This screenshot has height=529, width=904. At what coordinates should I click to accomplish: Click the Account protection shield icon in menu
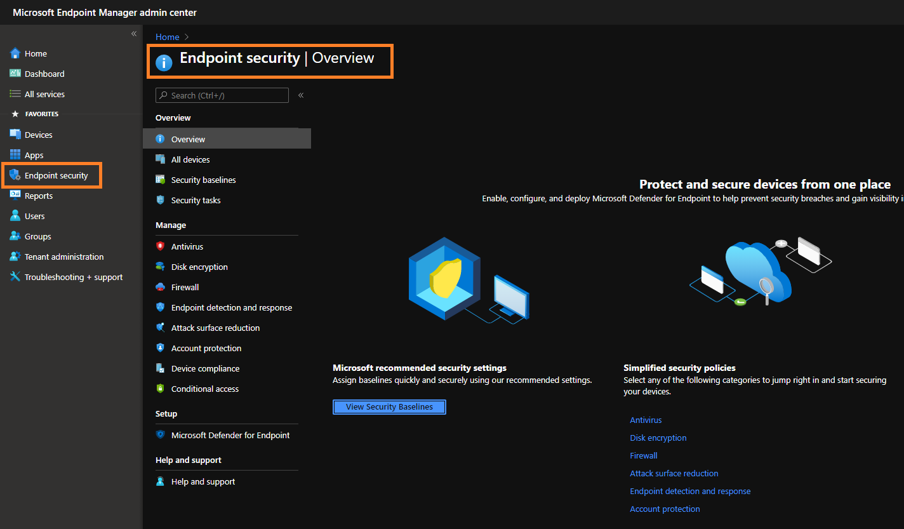[161, 348]
